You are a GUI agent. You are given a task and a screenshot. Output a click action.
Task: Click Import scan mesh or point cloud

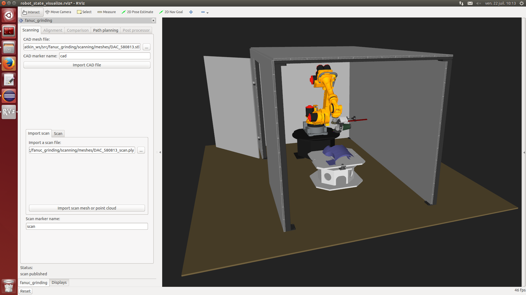(x=87, y=208)
